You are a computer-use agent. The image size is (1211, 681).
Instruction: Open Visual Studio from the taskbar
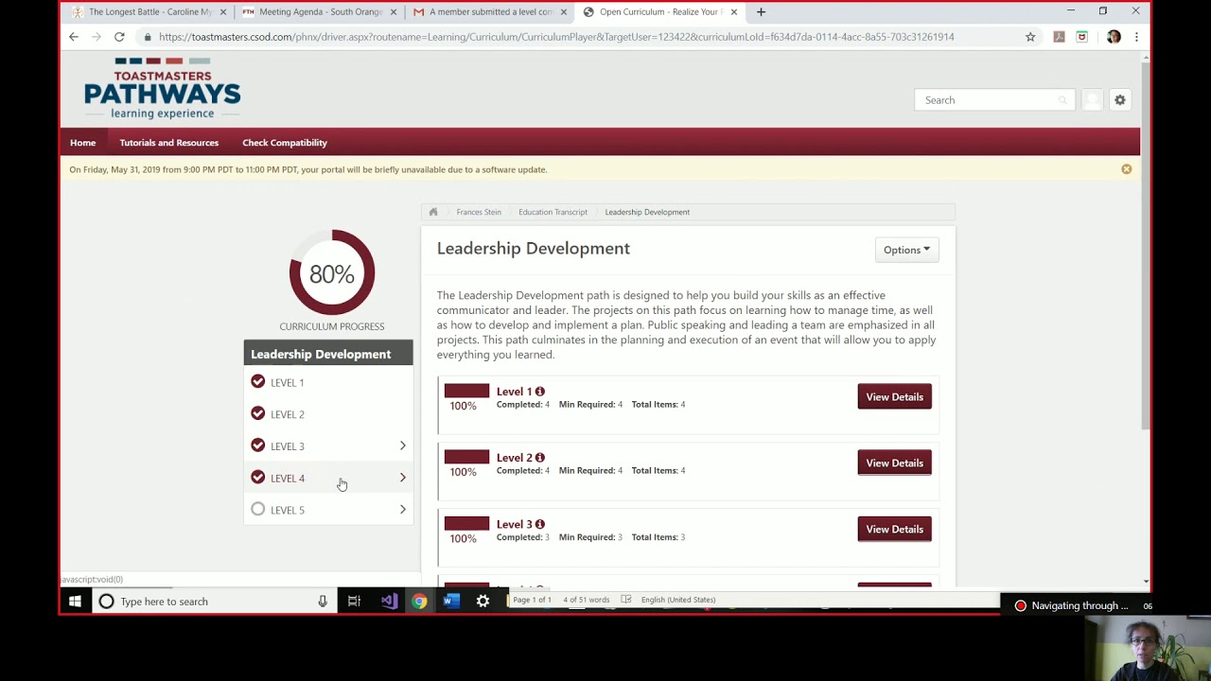click(x=388, y=602)
